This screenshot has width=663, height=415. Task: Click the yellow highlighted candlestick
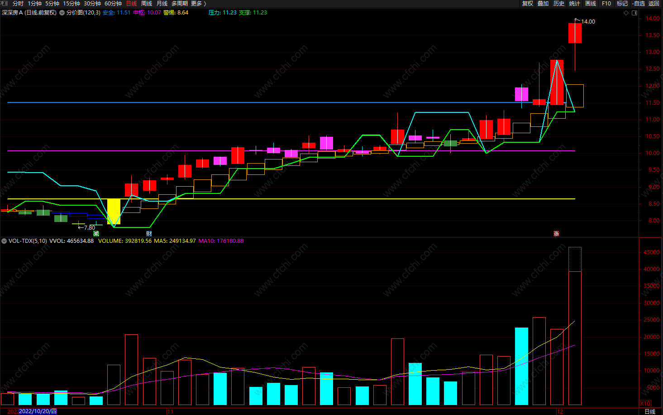click(114, 211)
